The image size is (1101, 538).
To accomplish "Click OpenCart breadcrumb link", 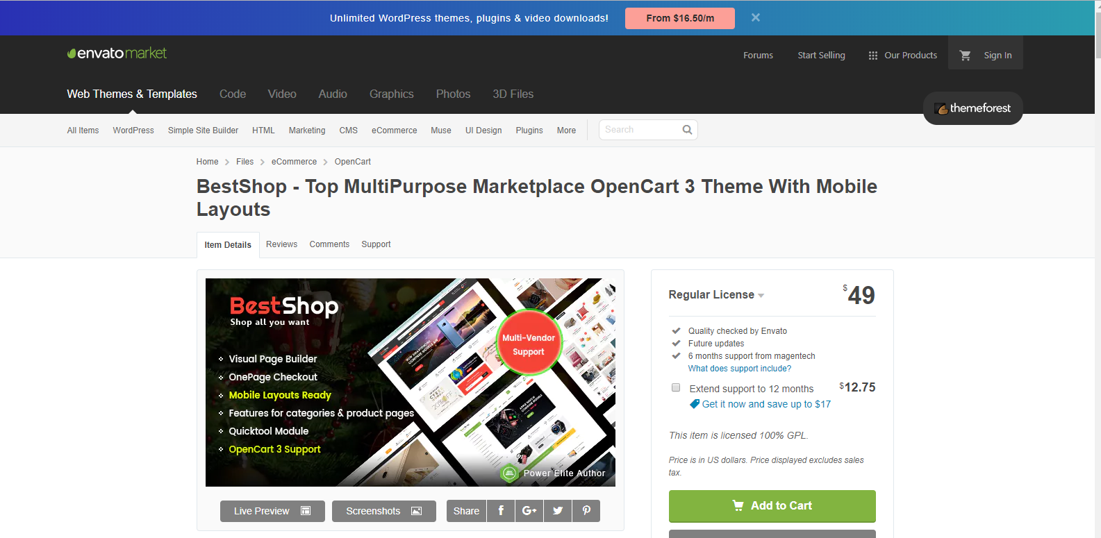I will click(x=352, y=162).
